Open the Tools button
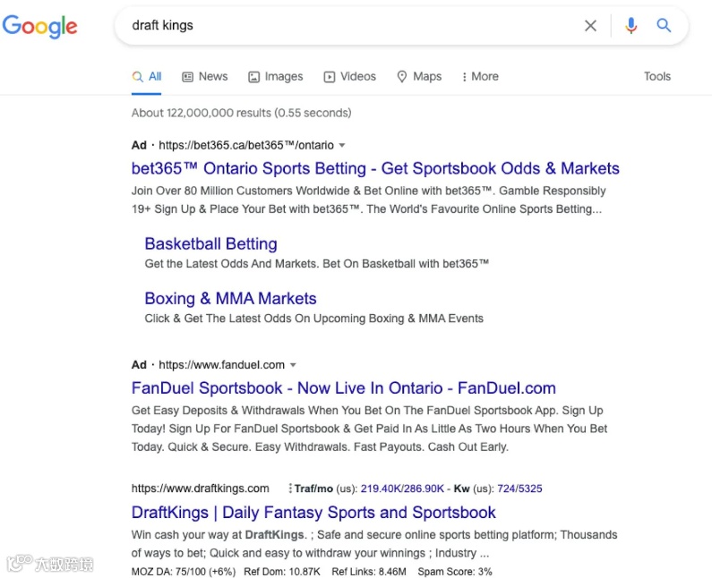712x578 pixels. tap(657, 76)
